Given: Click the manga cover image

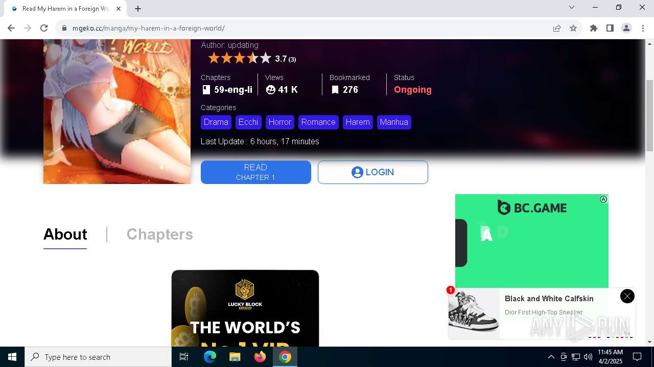Looking at the screenshot, I should click(117, 111).
